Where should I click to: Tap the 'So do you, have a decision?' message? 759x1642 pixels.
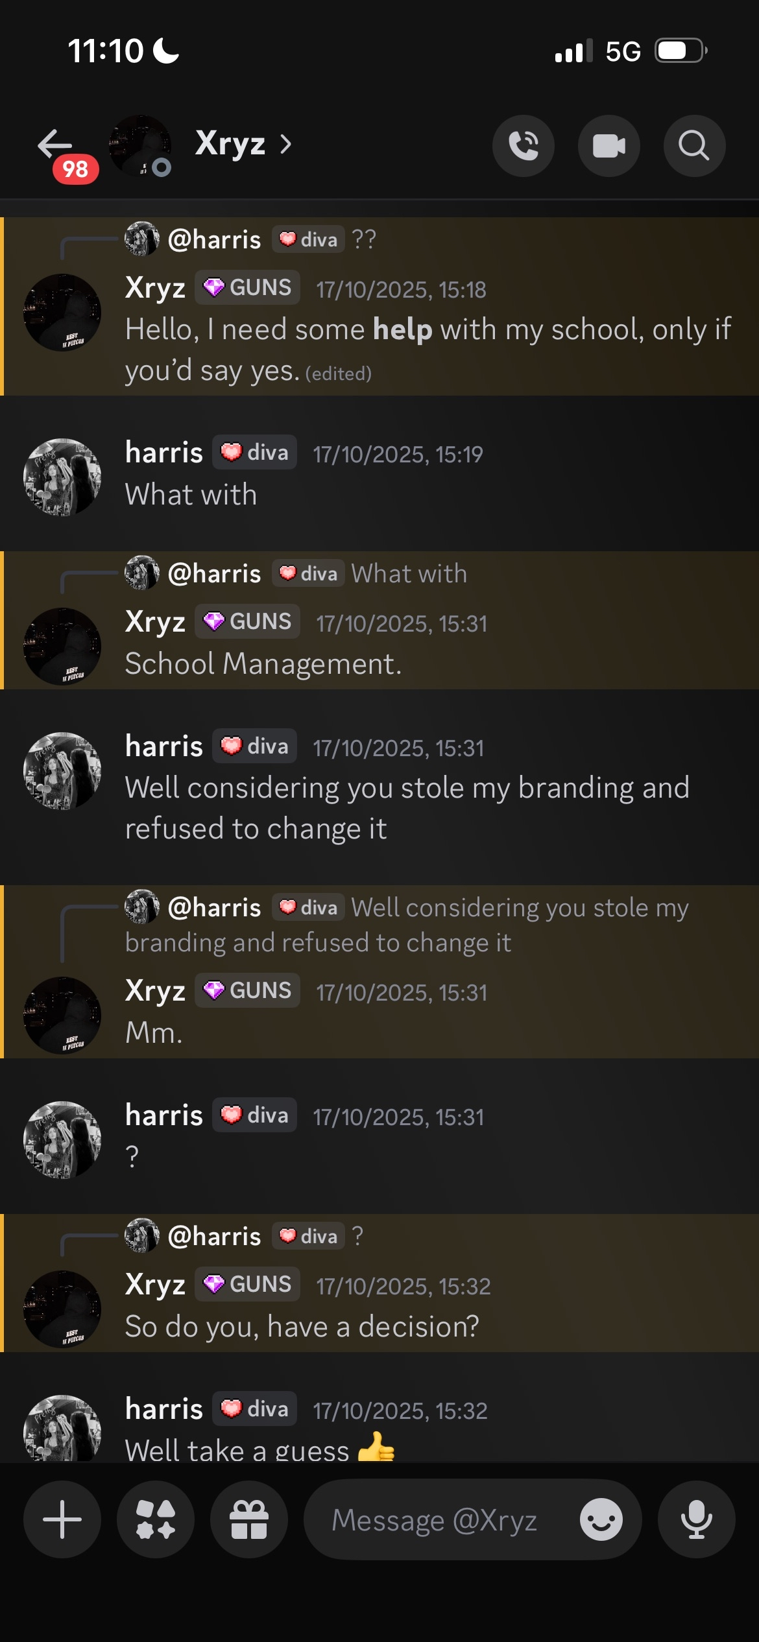point(302,1327)
